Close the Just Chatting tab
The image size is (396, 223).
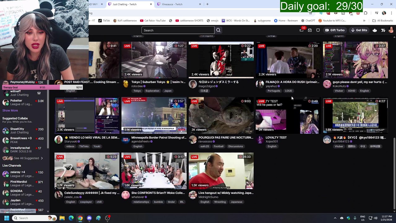[151, 4]
